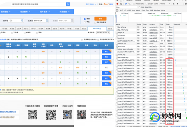Filter network requests by Img

click(133, 10)
